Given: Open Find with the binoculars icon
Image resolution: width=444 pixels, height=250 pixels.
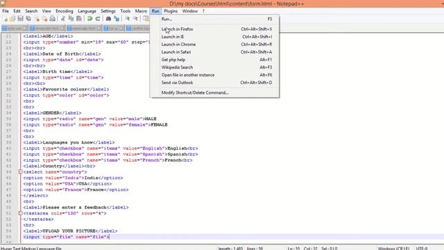Looking at the screenshot, I should [x=108, y=19].
